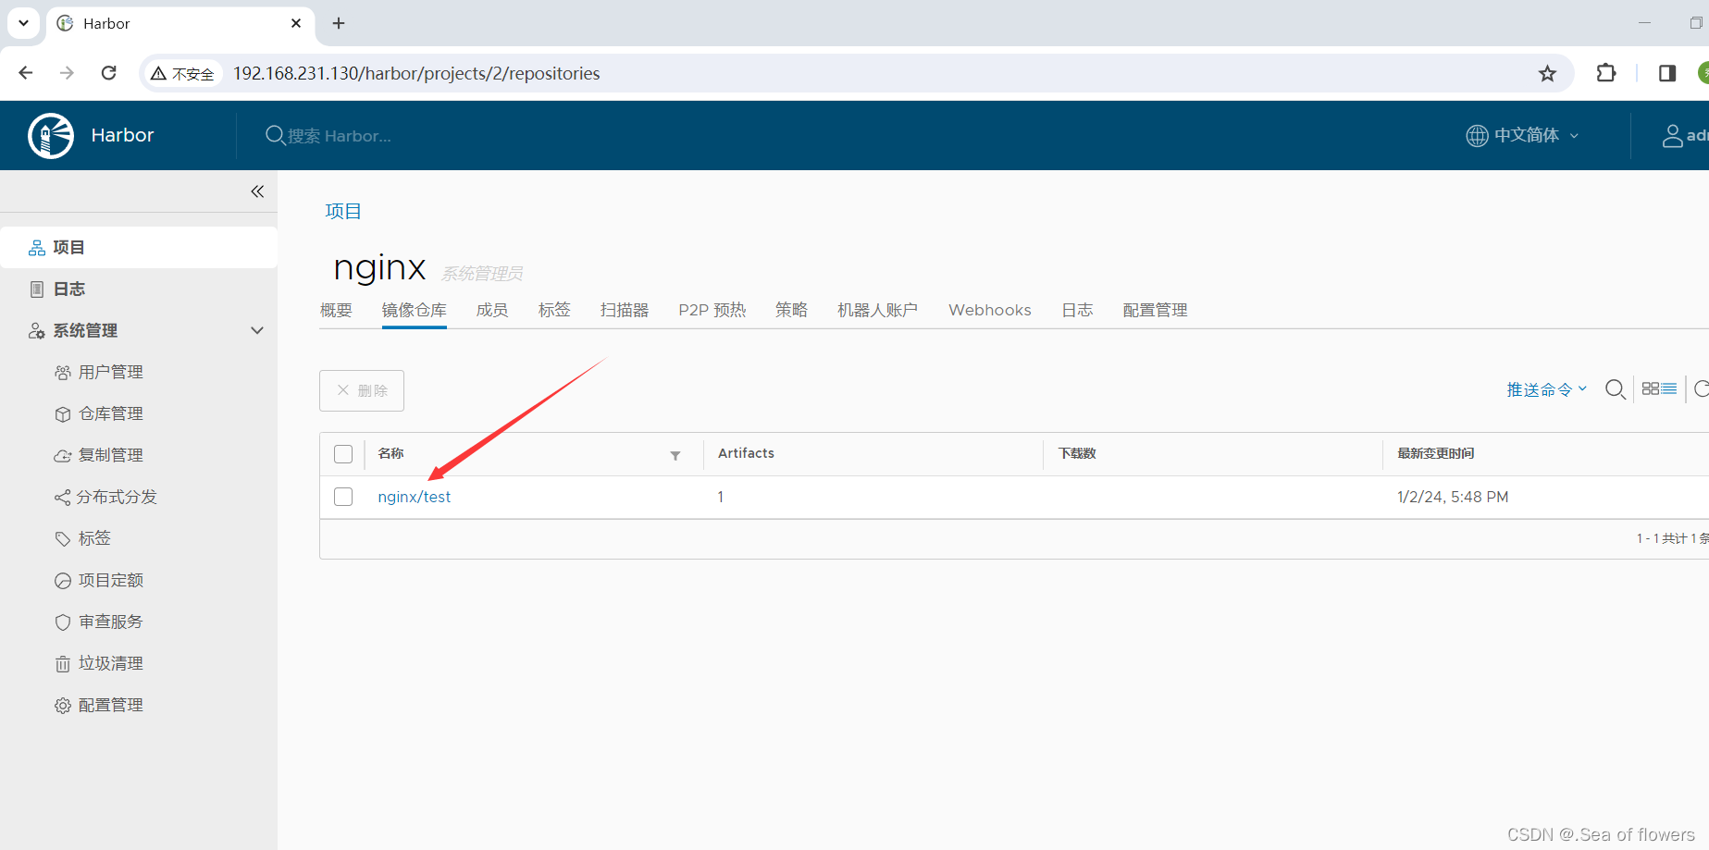Viewport: 1709px width, 850px height.
Task: Click the address bar URL
Action: 416,73
